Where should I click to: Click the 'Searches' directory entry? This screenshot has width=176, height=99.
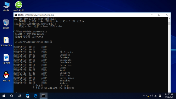[65, 81]
